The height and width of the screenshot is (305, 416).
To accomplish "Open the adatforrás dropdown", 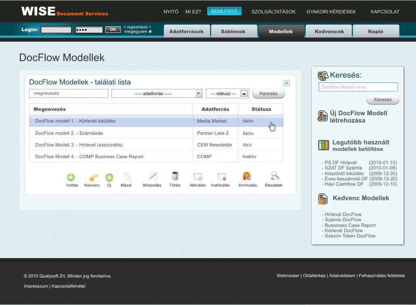I will (x=198, y=93).
